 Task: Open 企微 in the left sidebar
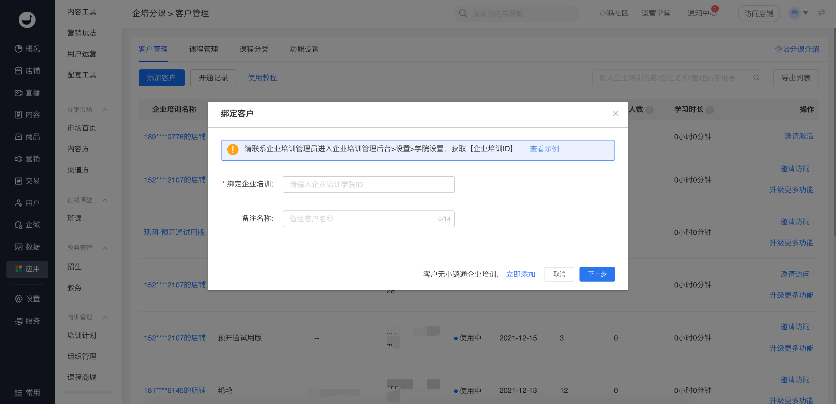tap(27, 224)
